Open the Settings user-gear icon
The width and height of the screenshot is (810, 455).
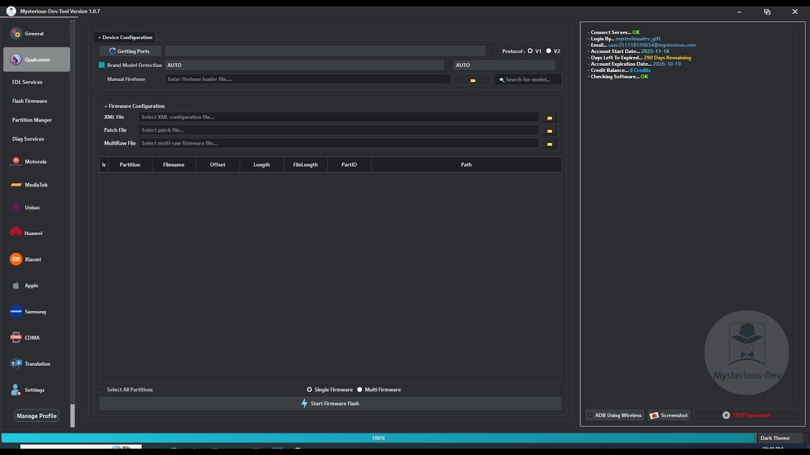(16, 390)
